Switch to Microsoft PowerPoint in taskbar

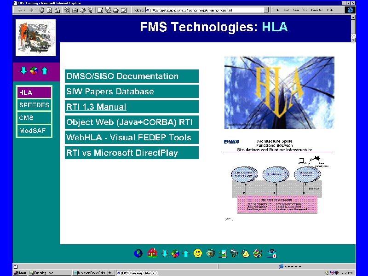(93, 273)
